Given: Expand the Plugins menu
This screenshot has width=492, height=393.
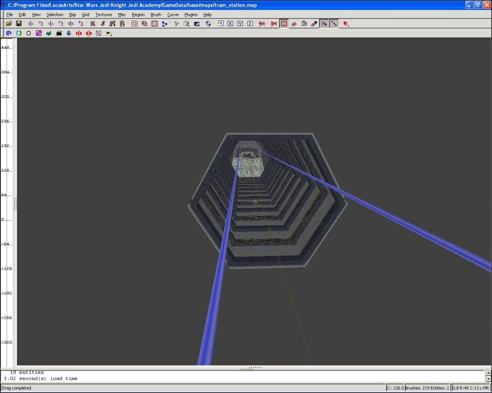Looking at the screenshot, I should [191, 15].
